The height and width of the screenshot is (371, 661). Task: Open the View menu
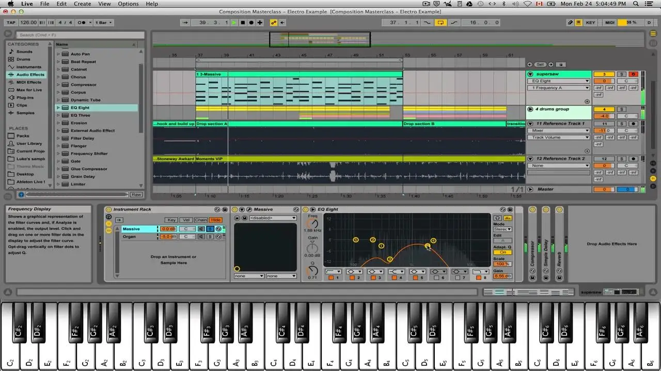pos(104,4)
